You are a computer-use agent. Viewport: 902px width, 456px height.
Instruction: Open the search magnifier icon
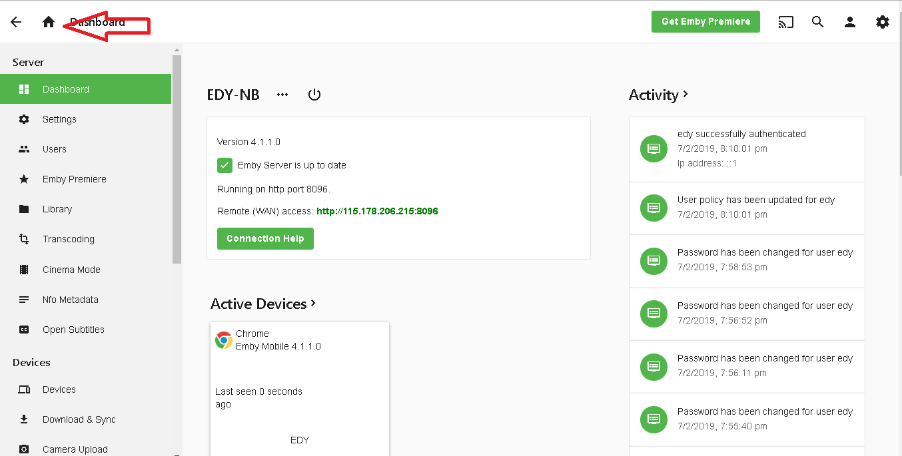818,22
